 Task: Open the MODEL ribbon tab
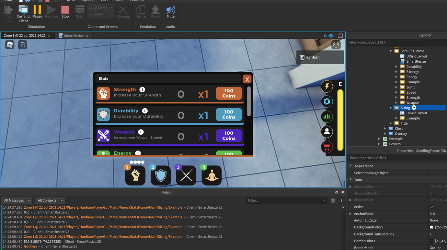pos(87,1)
